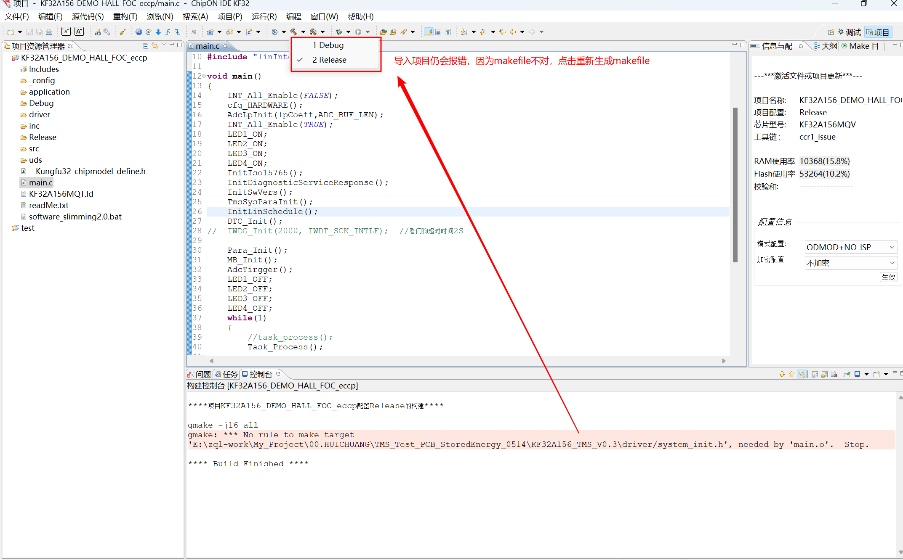
Task: Click the pin console icon
Action: pyautogui.click(x=847, y=374)
